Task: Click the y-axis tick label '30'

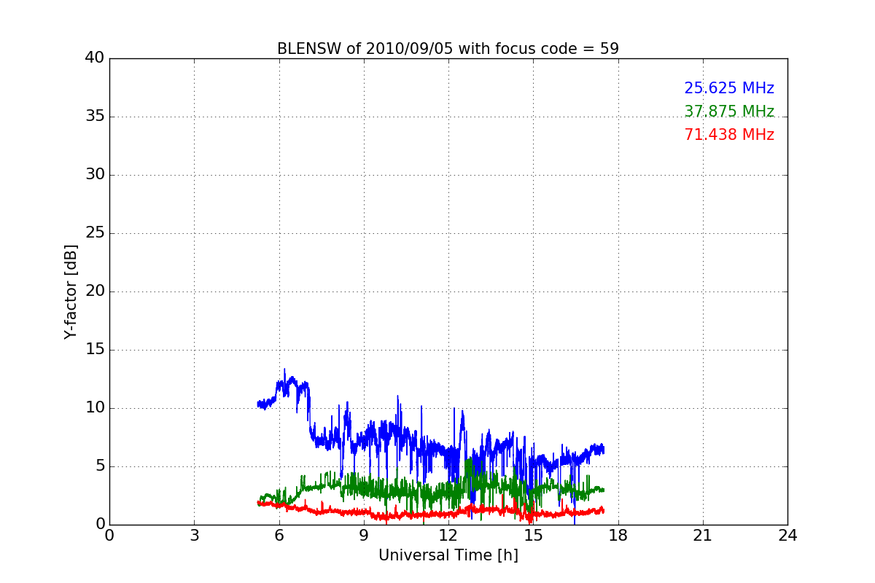Action: point(95,175)
